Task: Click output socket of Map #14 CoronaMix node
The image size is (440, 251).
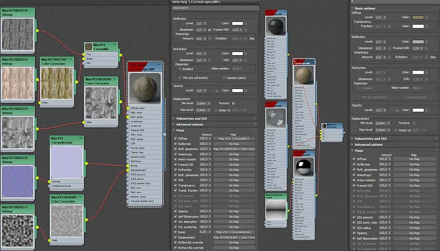Action: point(120,55)
